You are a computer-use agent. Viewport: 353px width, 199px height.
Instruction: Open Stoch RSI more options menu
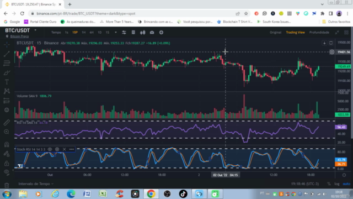(x=72, y=149)
